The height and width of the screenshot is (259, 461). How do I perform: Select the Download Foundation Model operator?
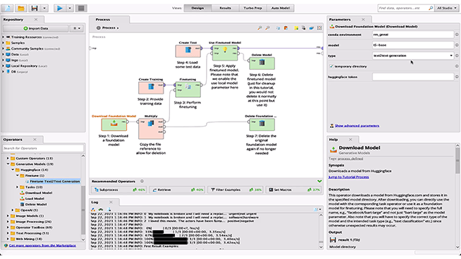coord(114,124)
